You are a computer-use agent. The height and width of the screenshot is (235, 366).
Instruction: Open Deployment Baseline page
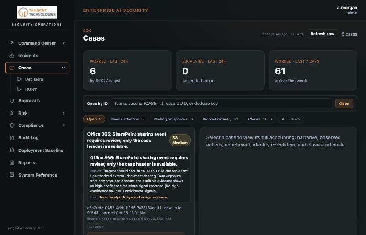click(x=37, y=150)
